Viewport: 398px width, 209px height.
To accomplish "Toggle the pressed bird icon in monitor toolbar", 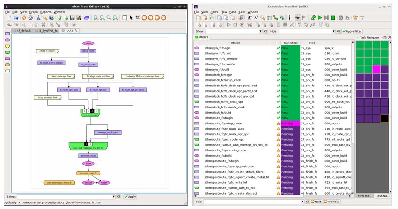I will [x=297, y=18].
